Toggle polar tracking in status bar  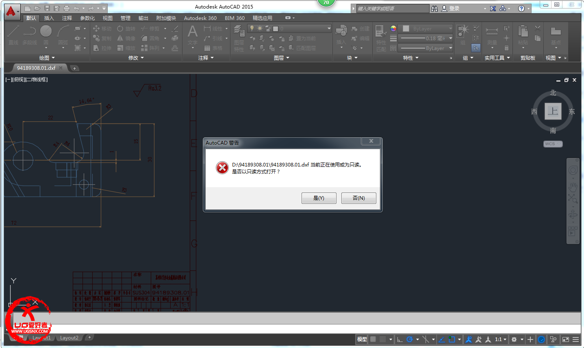410,339
